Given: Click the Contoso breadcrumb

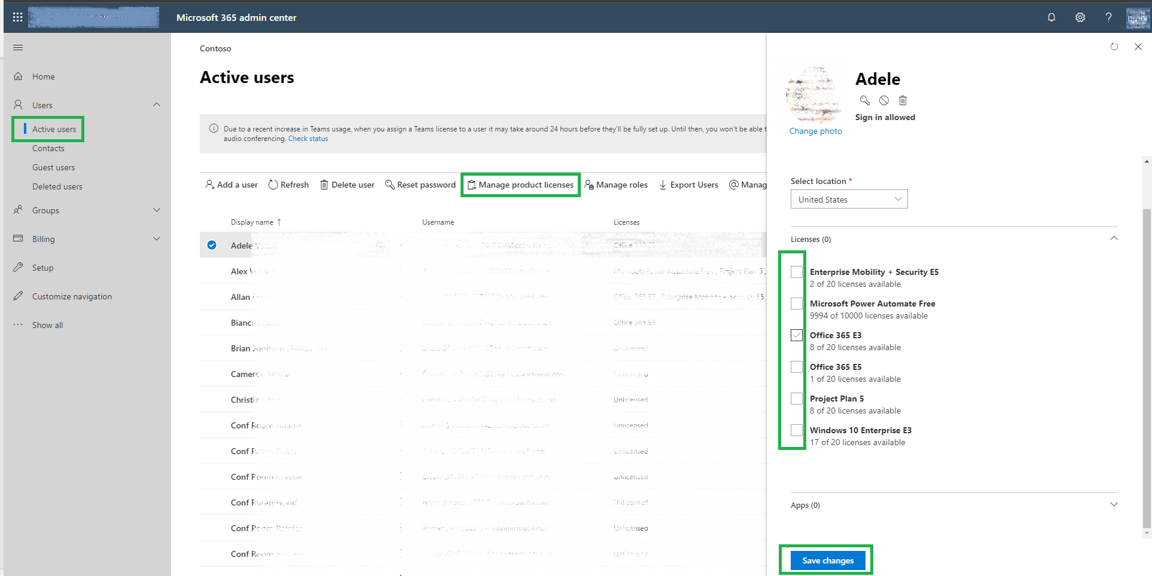Looking at the screenshot, I should click(x=215, y=48).
